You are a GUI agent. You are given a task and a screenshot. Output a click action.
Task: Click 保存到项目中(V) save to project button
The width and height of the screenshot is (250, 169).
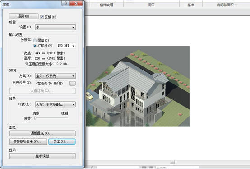tap(28, 141)
